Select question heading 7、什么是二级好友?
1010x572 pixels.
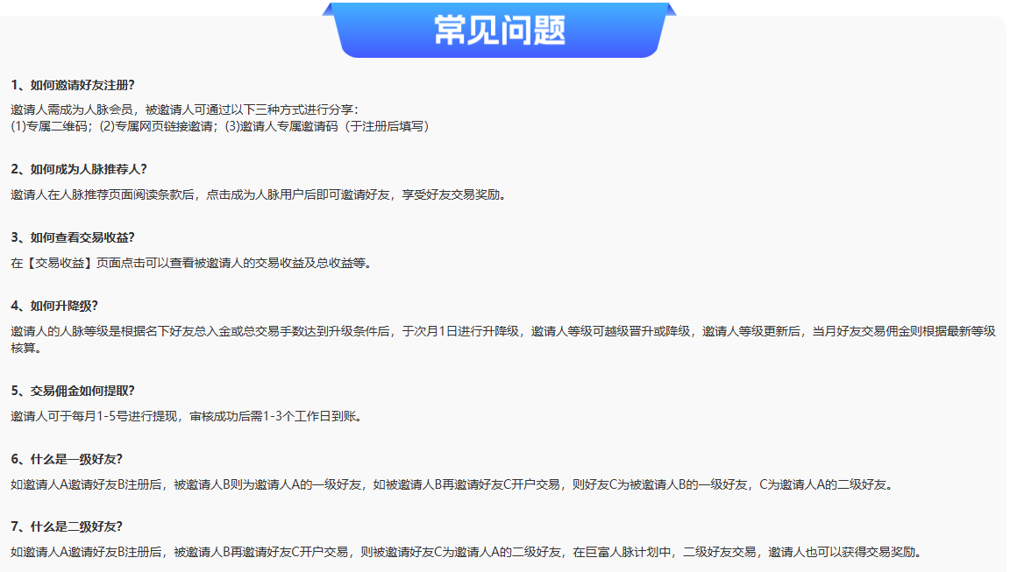67,527
